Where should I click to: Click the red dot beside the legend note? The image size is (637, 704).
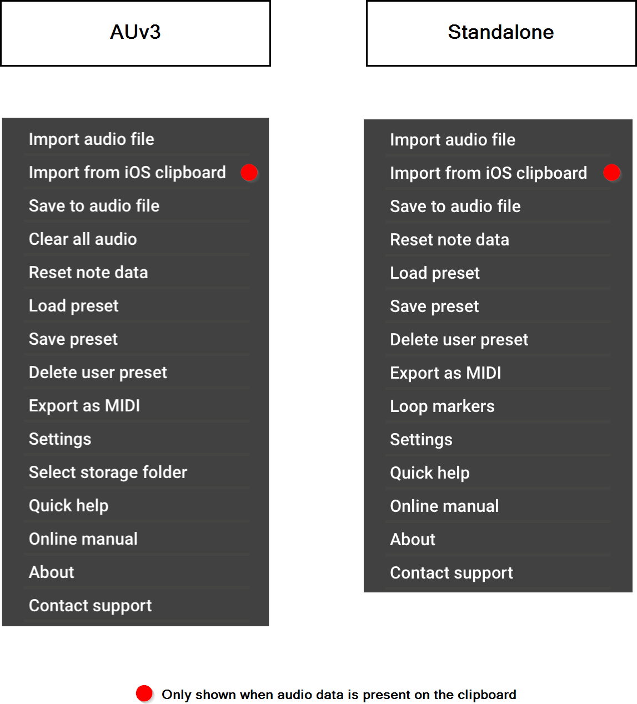144,693
